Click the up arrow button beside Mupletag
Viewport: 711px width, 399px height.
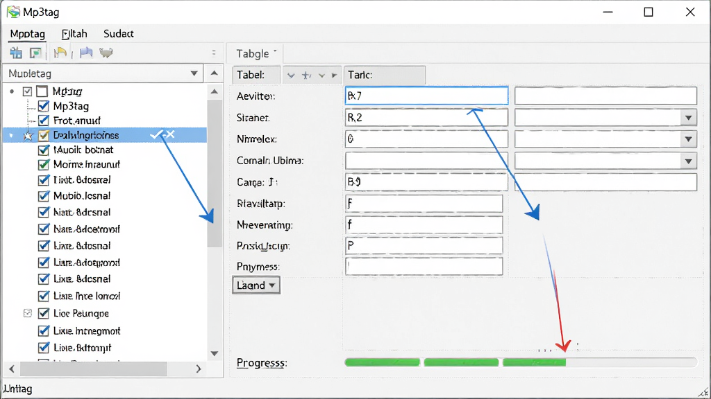[215, 73]
